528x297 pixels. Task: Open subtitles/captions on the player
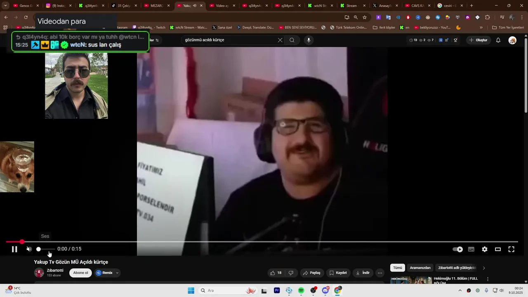click(x=471, y=249)
